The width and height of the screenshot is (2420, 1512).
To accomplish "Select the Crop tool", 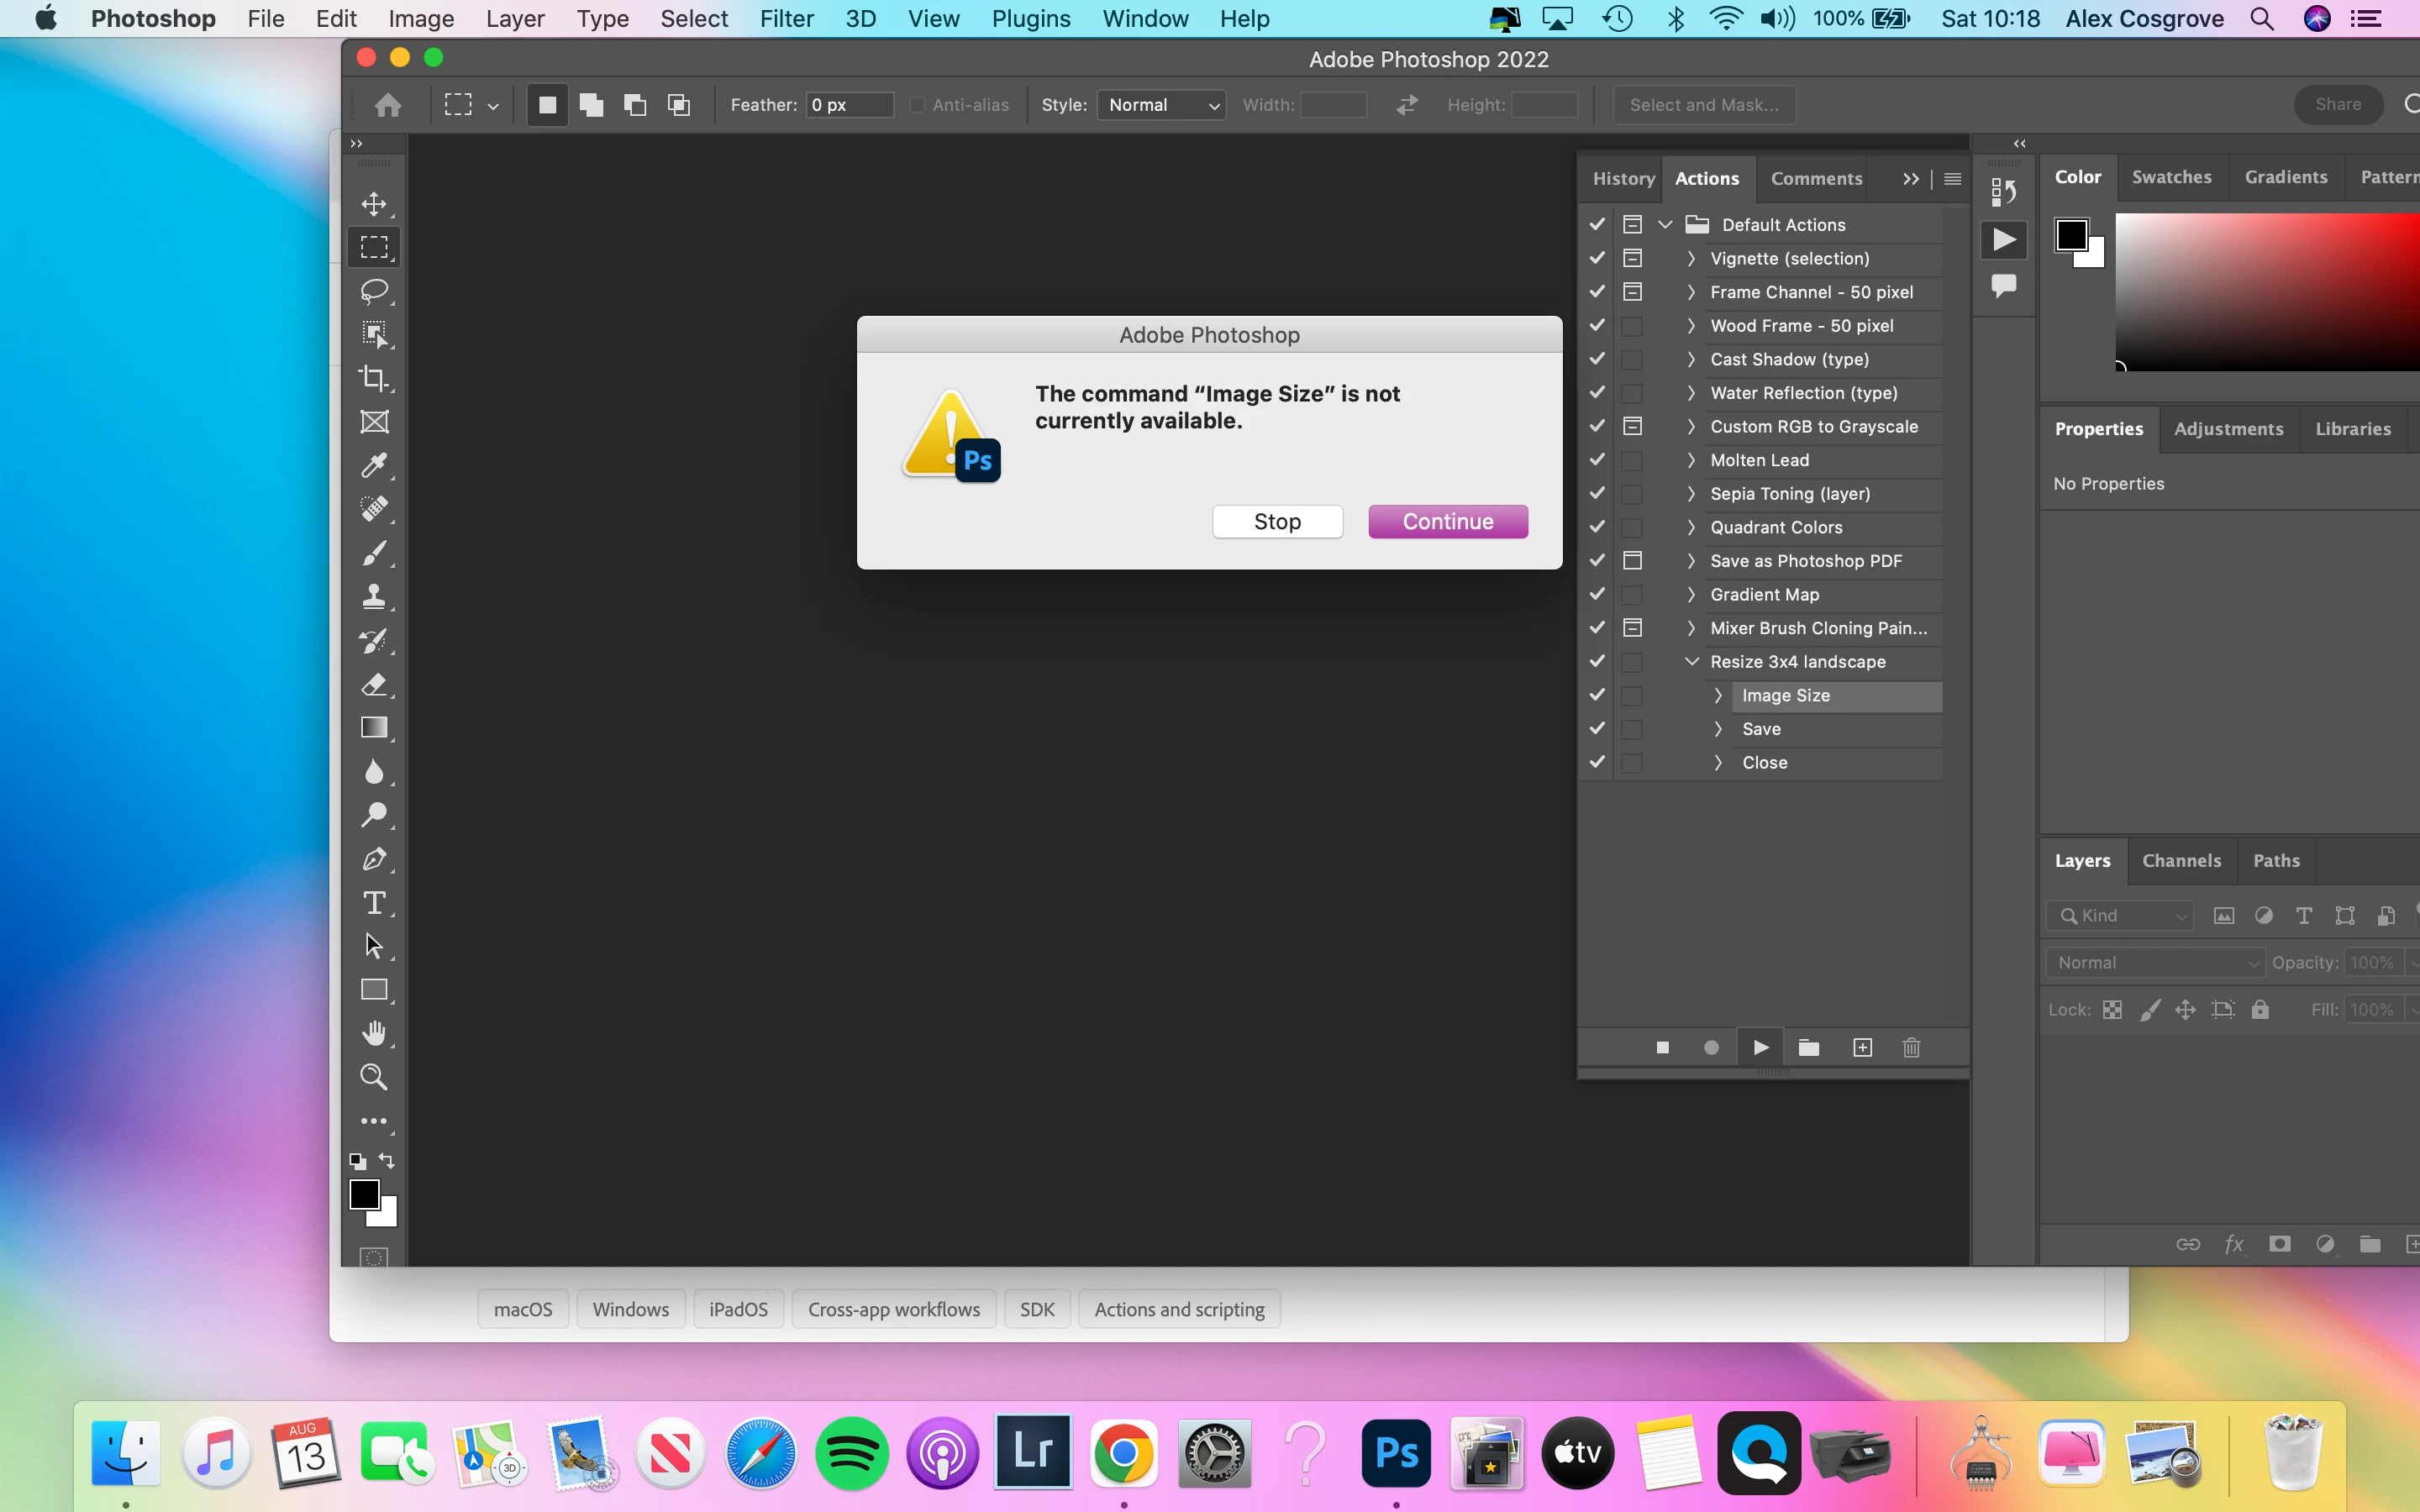I will 374,378.
